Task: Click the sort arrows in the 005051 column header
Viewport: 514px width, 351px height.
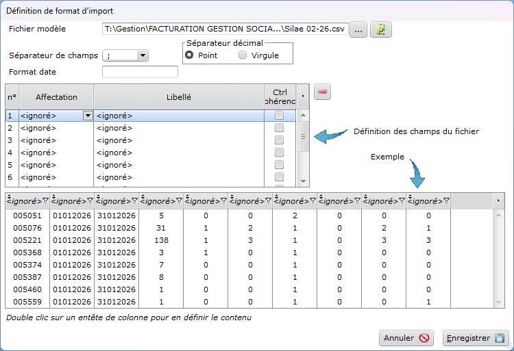Action: click(9, 197)
